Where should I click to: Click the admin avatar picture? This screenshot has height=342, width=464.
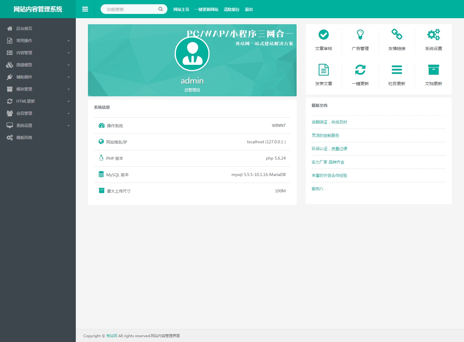[x=192, y=54]
